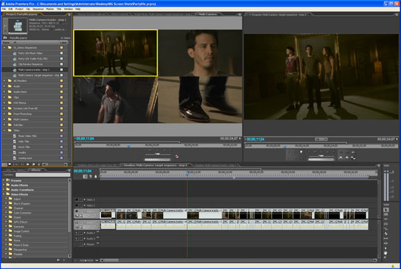Select the Track Select tool
The height and width of the screenshot is (269, 401).
pos(386,214)
